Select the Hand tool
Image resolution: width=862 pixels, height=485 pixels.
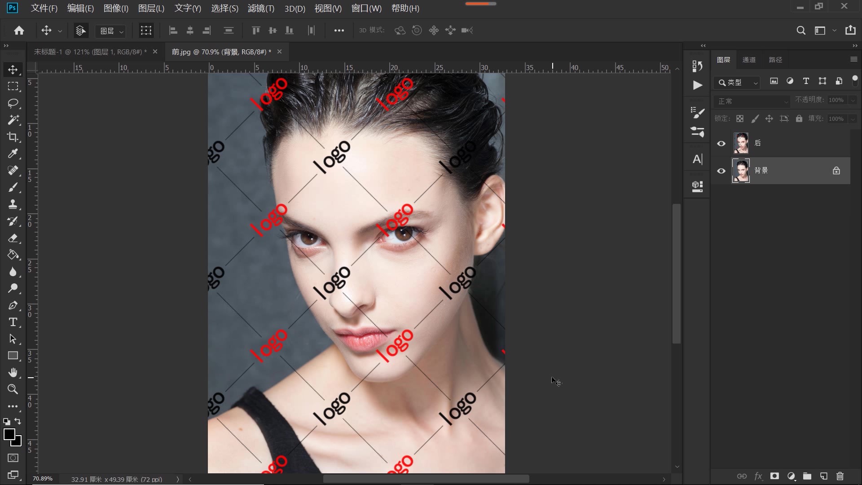coord(13,372)
